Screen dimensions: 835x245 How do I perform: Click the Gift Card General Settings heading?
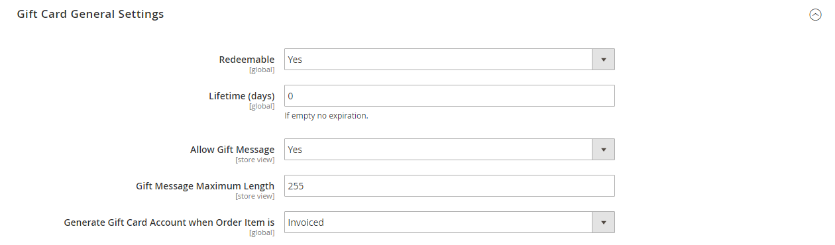(90, 14)
